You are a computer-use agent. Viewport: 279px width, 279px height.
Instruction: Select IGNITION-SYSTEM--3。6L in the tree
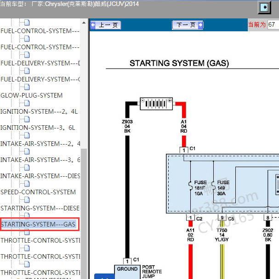pyautogui.click(x=38, y=128)
